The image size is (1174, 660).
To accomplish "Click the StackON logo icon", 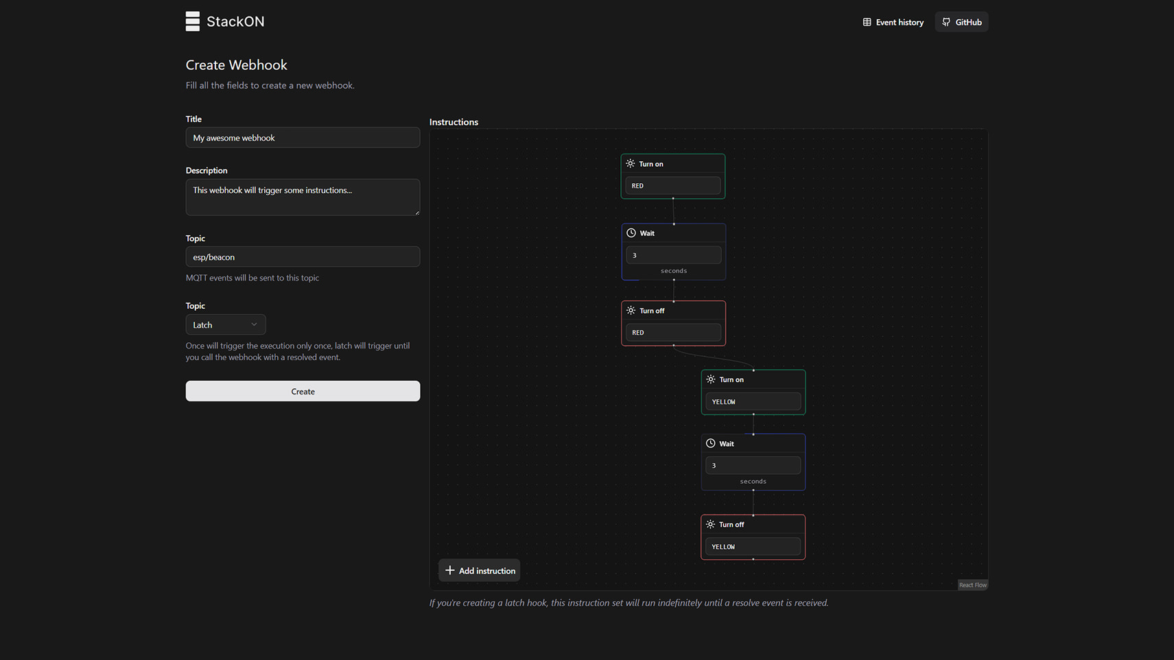I will [x=192, y=21].
